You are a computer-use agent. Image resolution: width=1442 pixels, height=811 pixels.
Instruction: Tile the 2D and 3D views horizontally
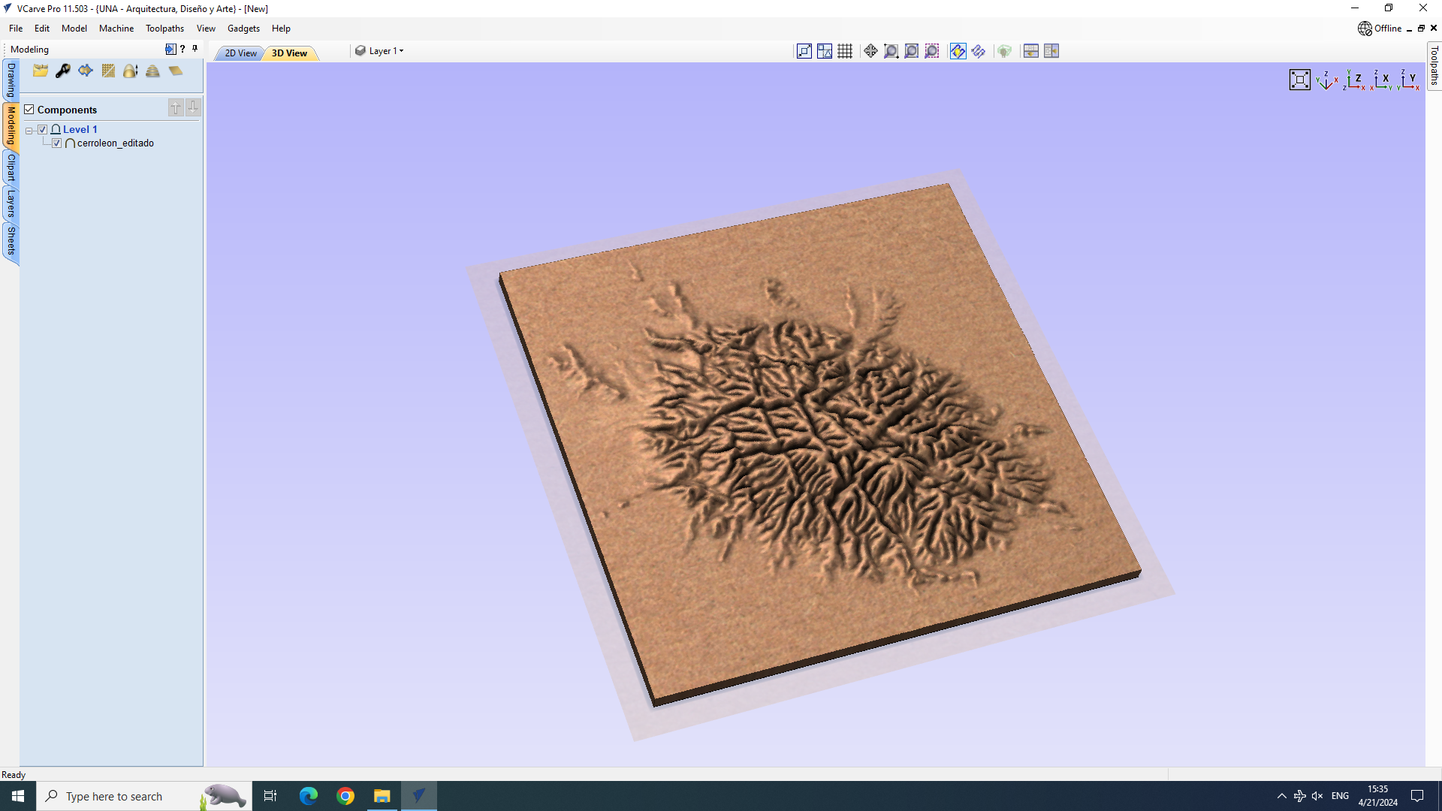(x=1030, y=51)
